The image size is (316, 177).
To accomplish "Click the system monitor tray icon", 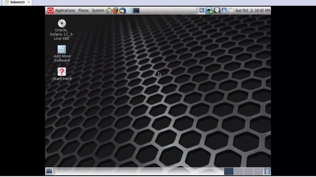I will (x=201, y=10).
